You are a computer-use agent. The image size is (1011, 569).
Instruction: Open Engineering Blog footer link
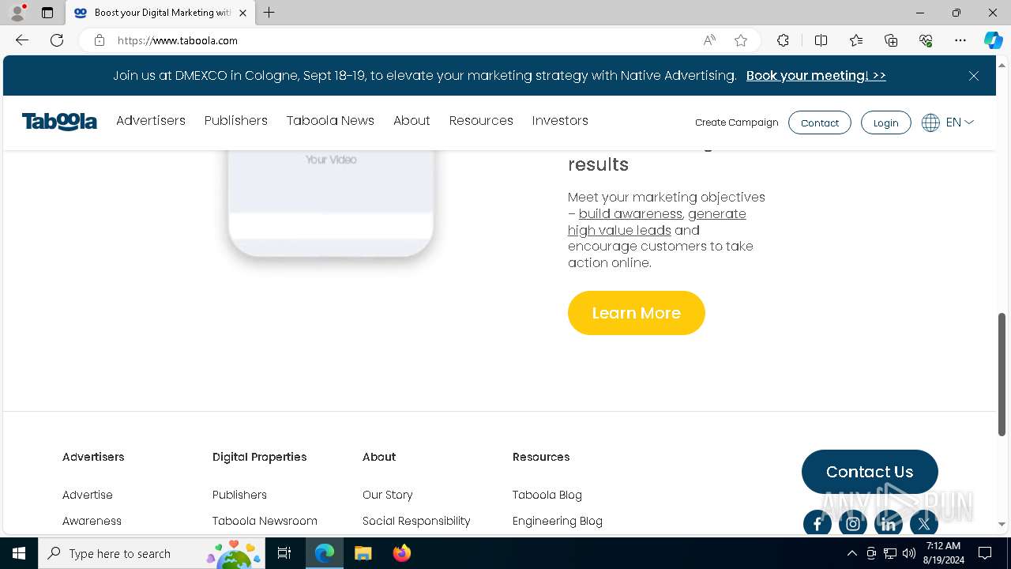557,521
